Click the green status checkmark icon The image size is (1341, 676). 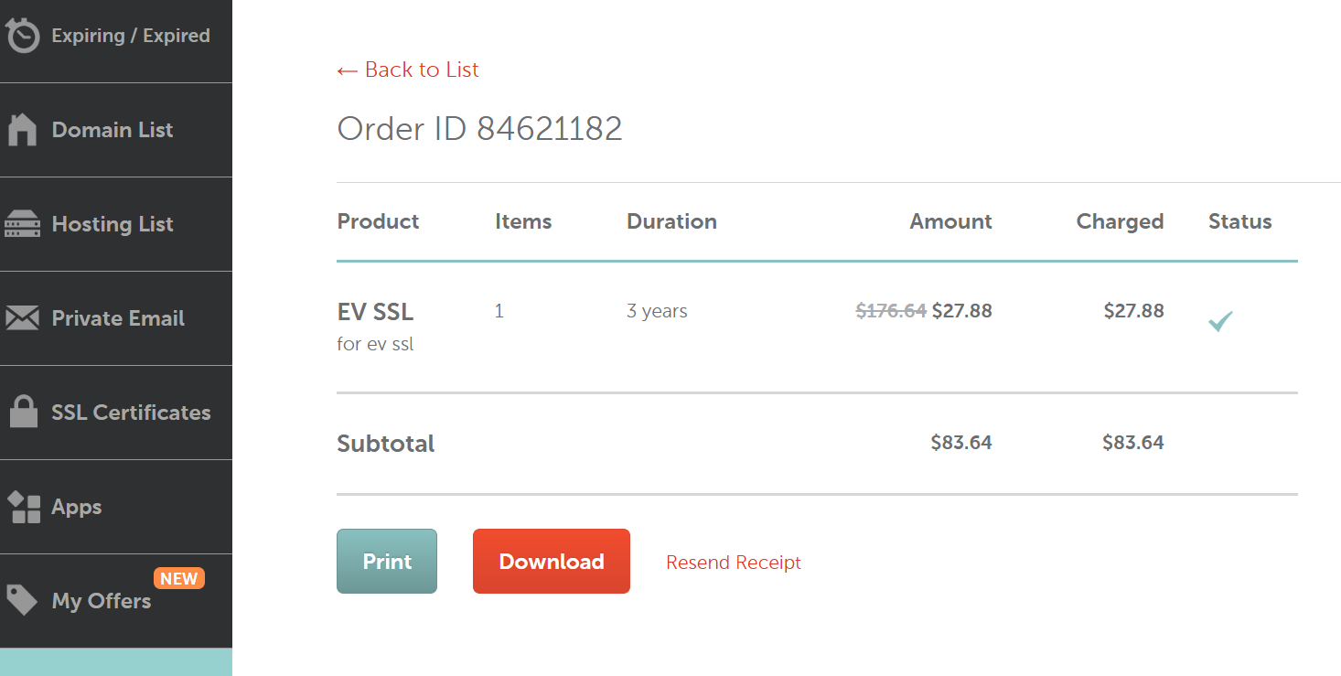click(x=1220, y=321)
